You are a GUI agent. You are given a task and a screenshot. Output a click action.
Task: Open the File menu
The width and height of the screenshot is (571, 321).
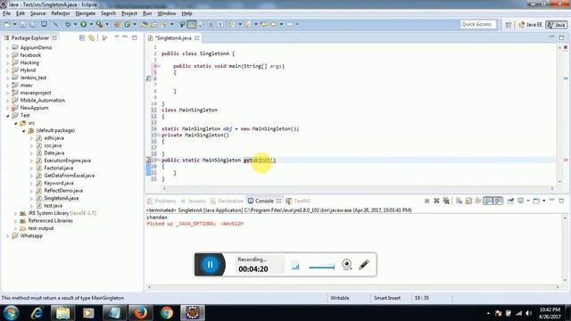pyautogui.click(x=6, y=13)
